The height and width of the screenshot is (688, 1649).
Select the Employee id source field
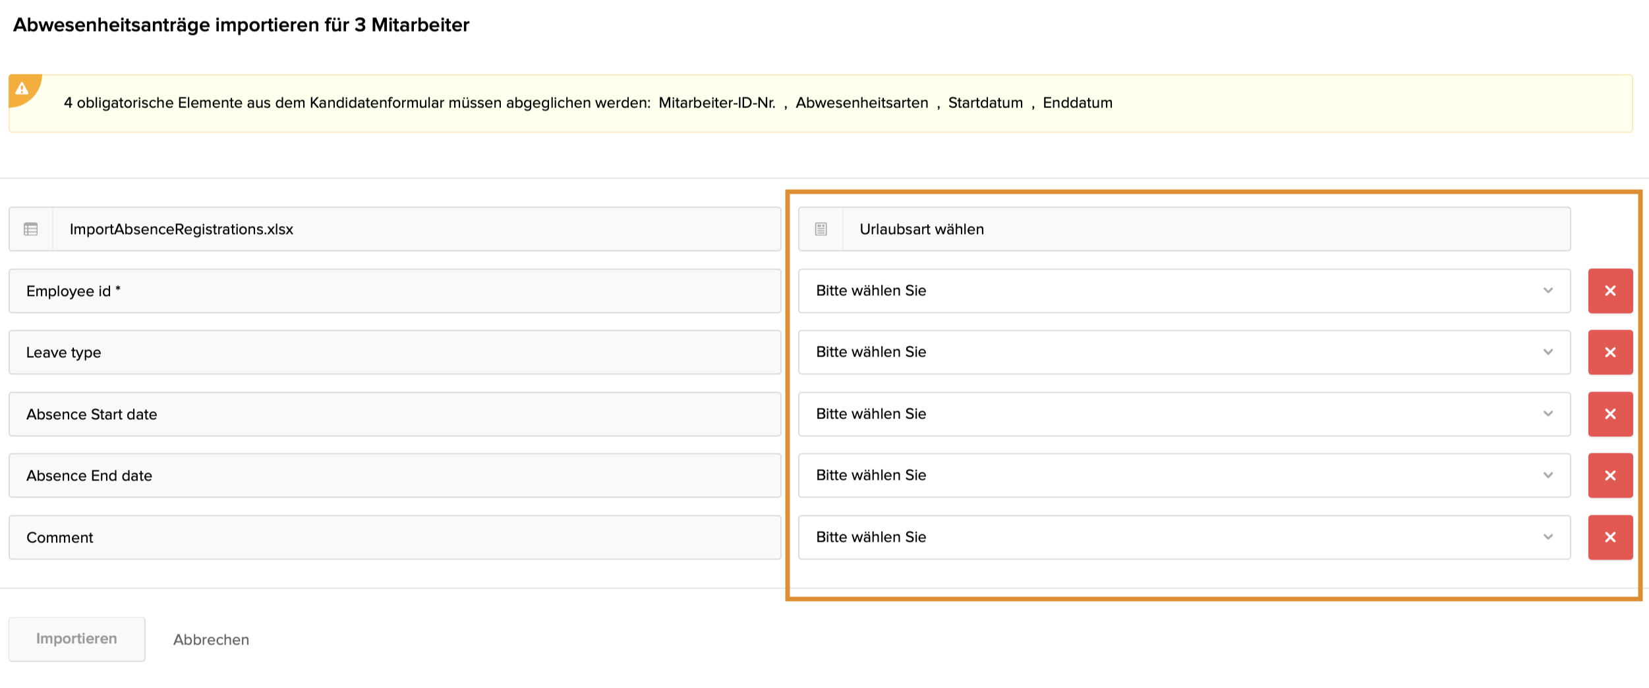point(394,291)
